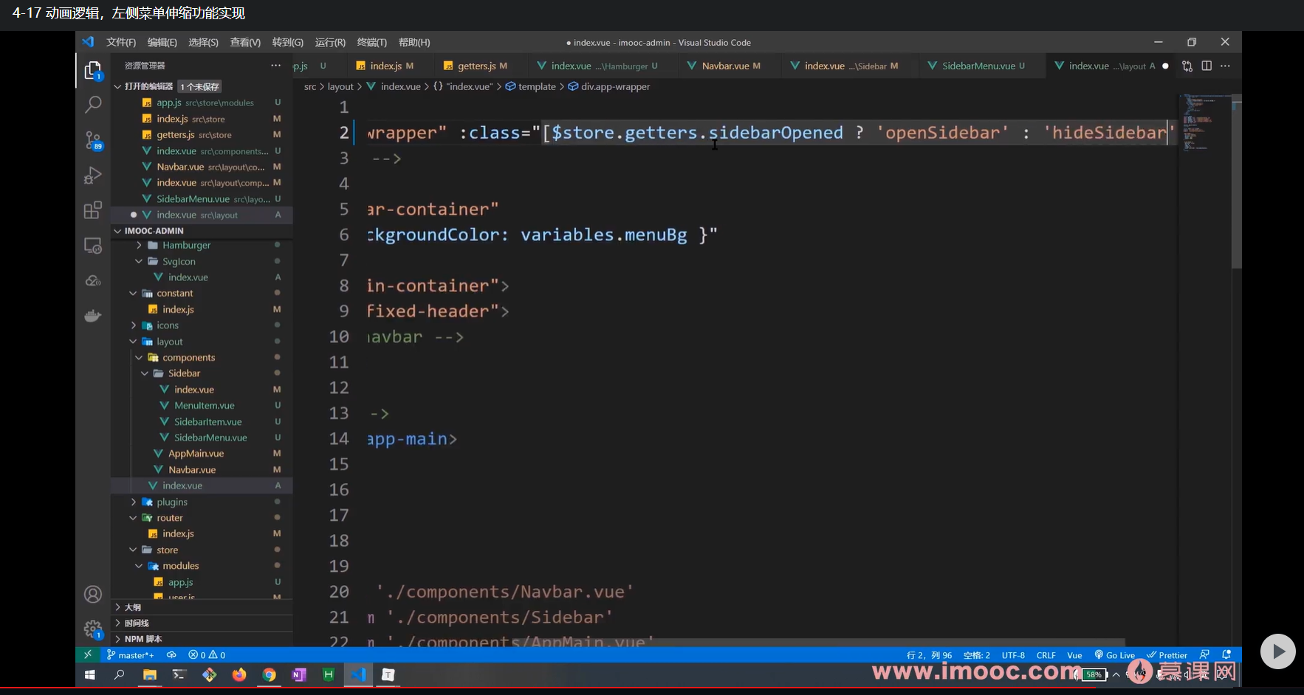Image resolution: width=1304 pixels, height=695 pixels.
Task: Click the feedback icon in status bar
Action: point(1204,654)
